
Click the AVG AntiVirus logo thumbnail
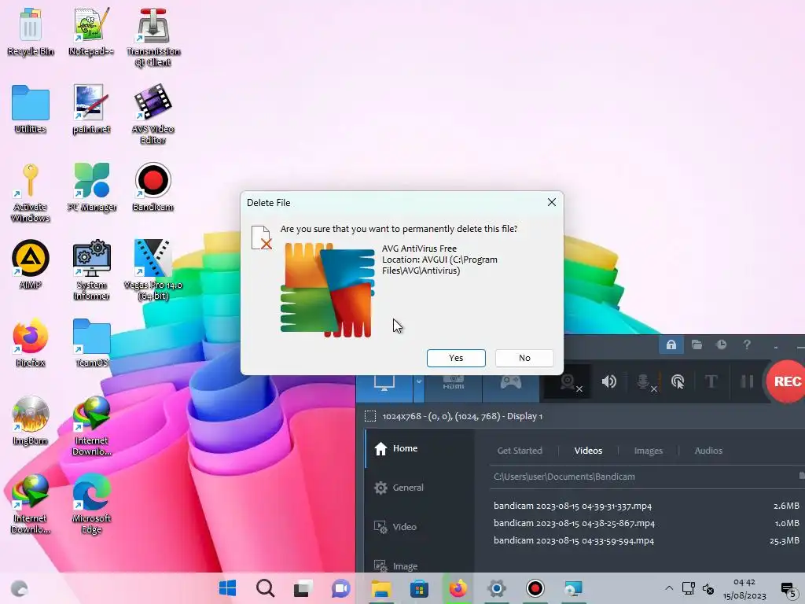click(x=328, y=290)
